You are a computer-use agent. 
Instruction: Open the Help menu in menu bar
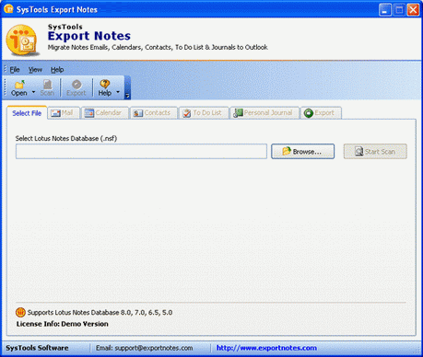point(57,70)
